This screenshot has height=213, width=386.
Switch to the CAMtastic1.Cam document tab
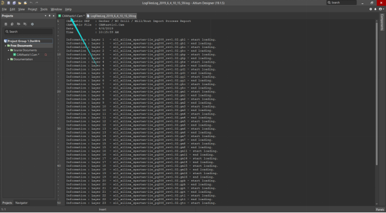click(72, 16)
